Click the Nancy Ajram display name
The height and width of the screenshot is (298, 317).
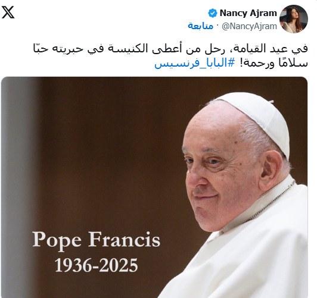248,13
